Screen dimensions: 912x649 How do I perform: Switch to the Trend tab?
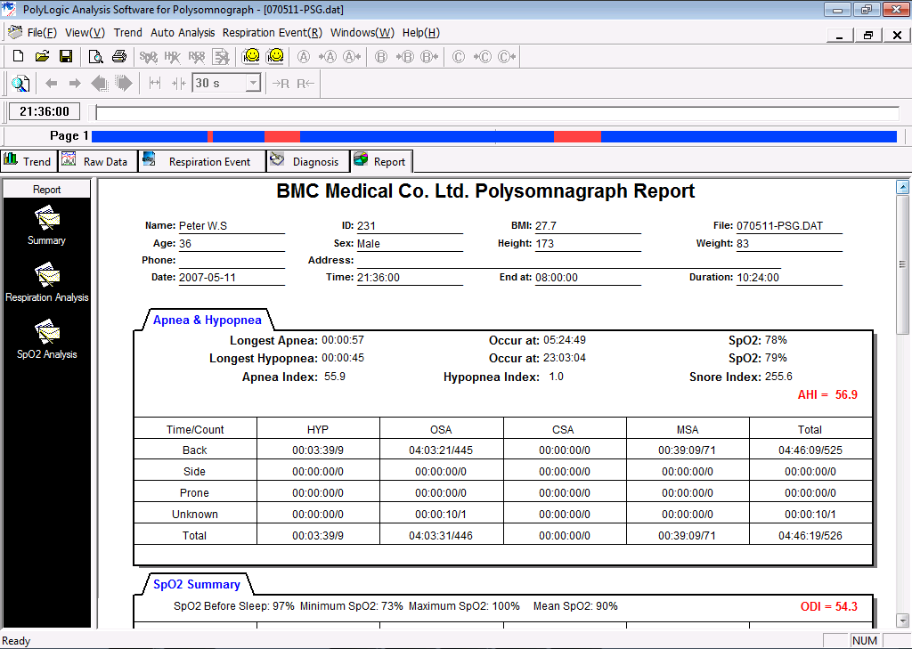click(28, 161)
